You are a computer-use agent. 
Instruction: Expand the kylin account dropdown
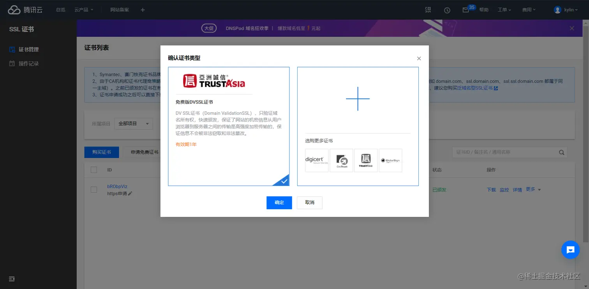pyautogui.click(x=571, y=10)
